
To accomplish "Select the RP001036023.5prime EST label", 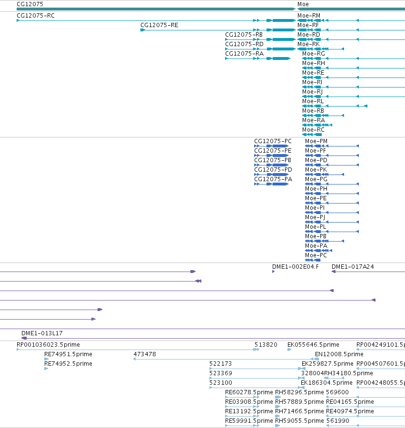I will pos(48,345).
